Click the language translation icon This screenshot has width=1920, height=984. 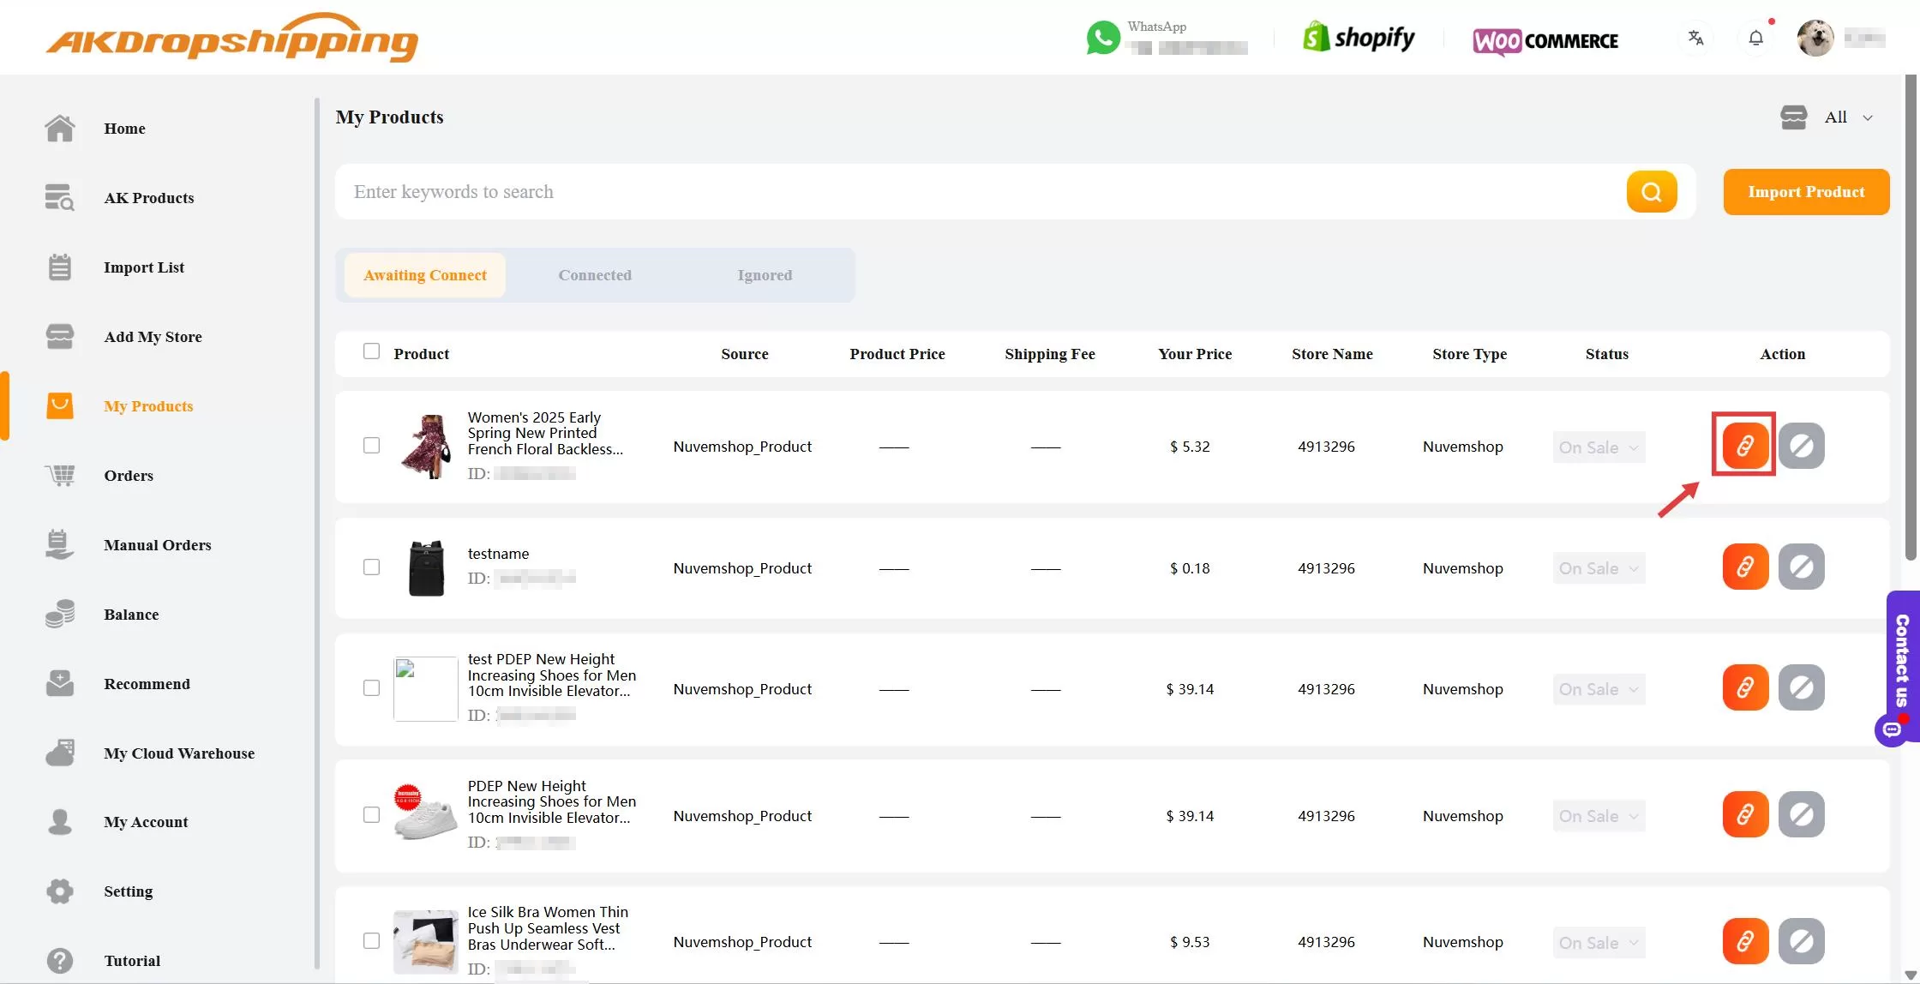click(1695, 37)
